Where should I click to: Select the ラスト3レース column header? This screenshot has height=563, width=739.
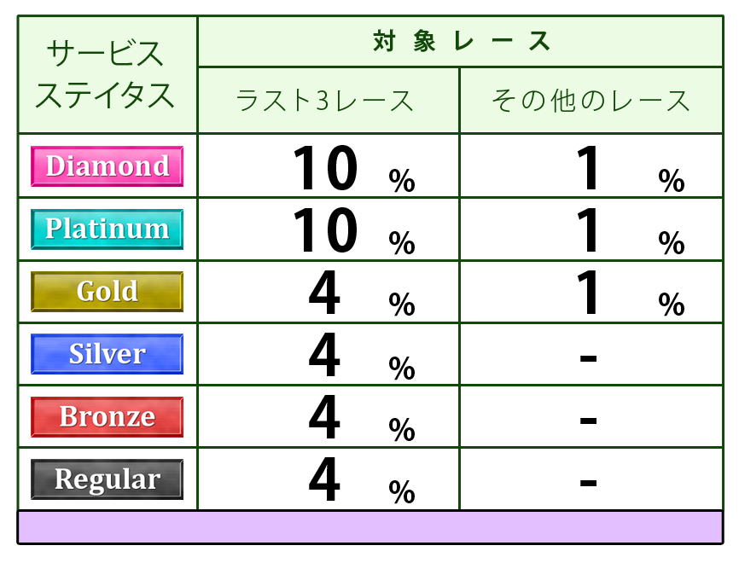pyautogui.click(x=328, y=101)
